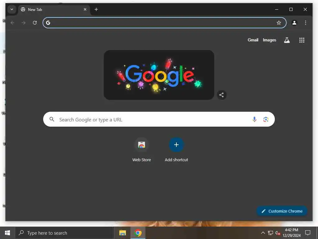The height and width of the screenshot is (239, 318).
Task: Reload the current page
Action: [35, 23]
